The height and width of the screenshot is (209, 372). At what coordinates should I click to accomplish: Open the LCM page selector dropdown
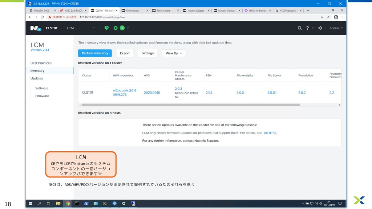tap(81, 28)
